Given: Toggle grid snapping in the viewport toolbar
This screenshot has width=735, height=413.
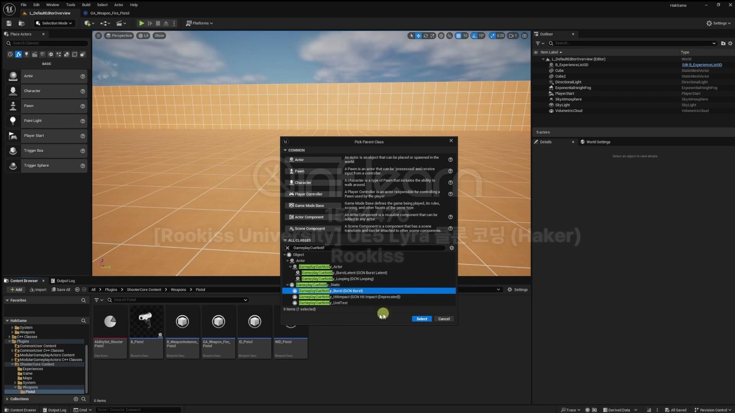Looking at the screenshot, I should point(458,36).
